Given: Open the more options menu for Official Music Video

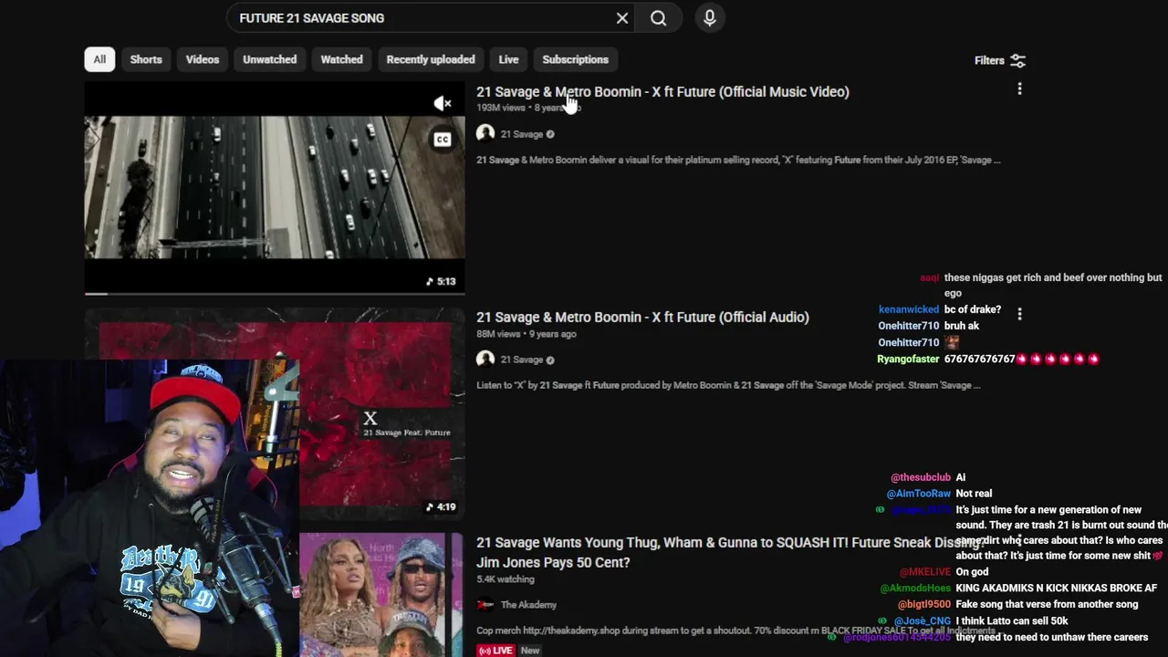Looking at the screenshot, I should pyautogui.click(x=1019, y=89).
